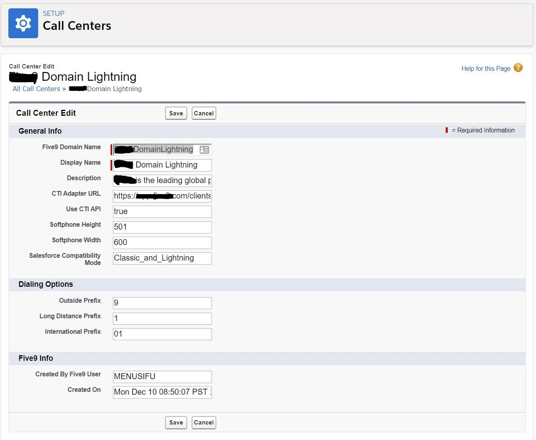Edit the Description text field

[162, 181]
